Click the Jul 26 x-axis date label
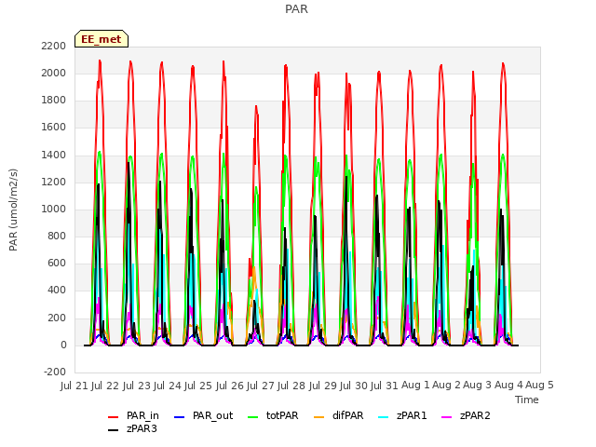Screen dimensions: 596x447 (x=229, y=386)
